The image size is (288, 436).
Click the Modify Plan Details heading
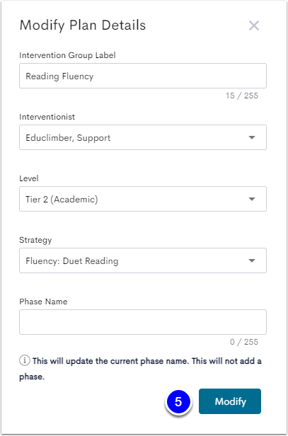pyautogui.click(x=83, y=25)
